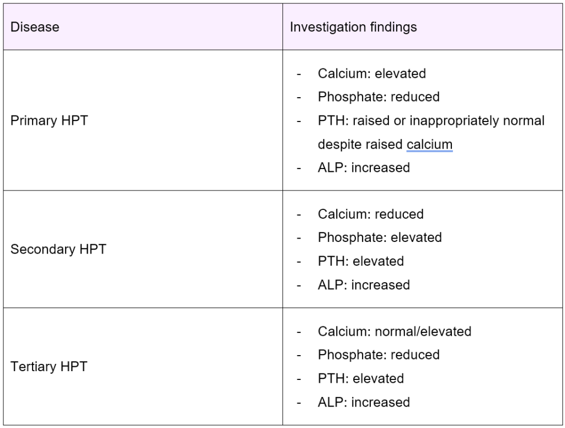Select the 'Secondary HPT' disease cell
565x428 pixels.
[58, 249]
